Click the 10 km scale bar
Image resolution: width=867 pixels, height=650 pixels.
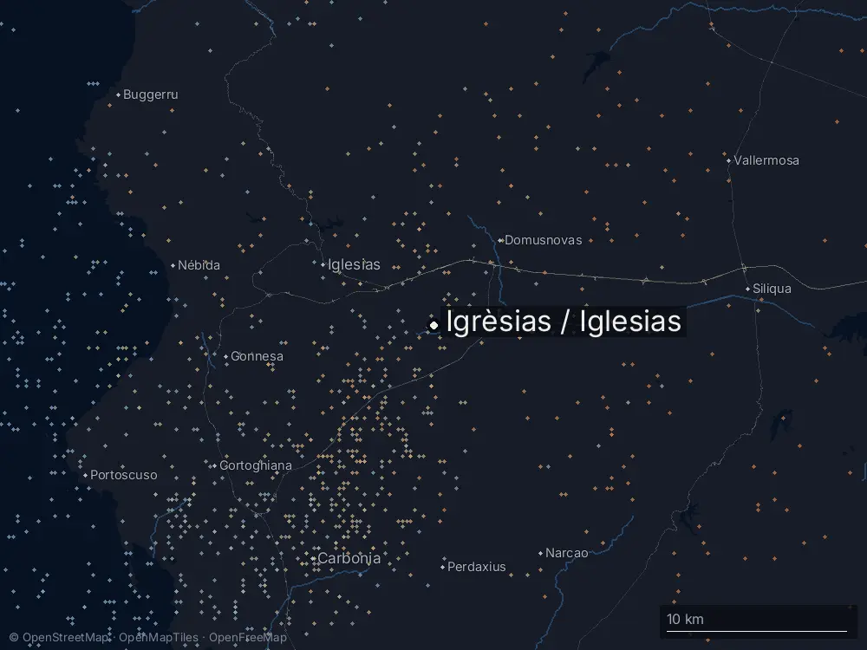point(757,621)
